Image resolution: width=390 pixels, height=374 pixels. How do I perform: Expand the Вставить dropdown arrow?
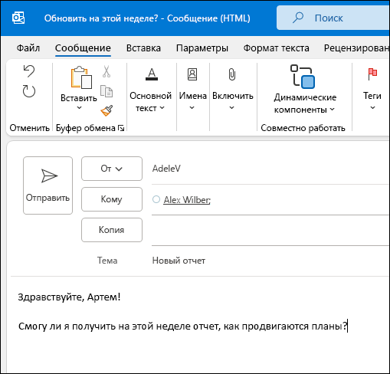pos(79,108)
